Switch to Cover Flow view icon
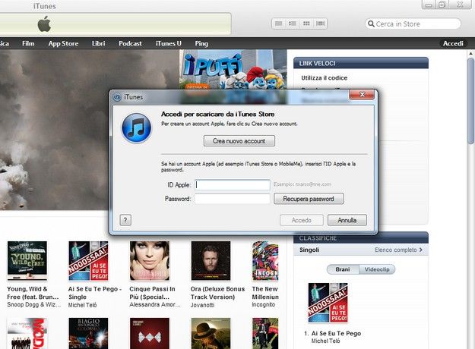This screenshot has height=349, width=475. tap(320, 24)
